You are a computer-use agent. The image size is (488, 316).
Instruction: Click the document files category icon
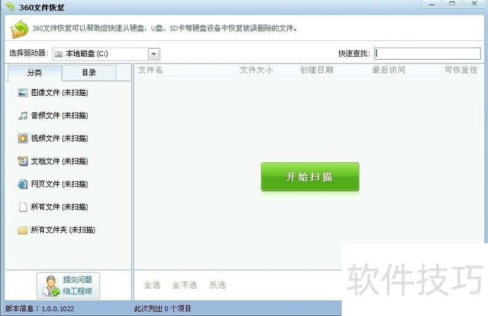(x=23, y=161)
